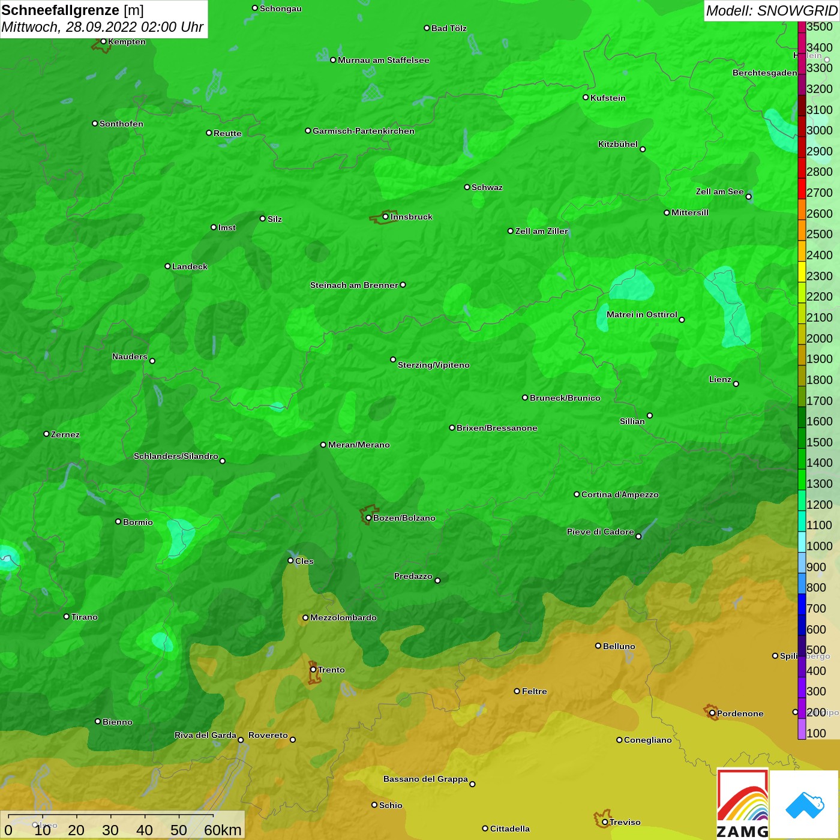This screenshot has height=840, width=840.
Task: Click the Zell am Ziller label
Action: (x=542, y=231)
